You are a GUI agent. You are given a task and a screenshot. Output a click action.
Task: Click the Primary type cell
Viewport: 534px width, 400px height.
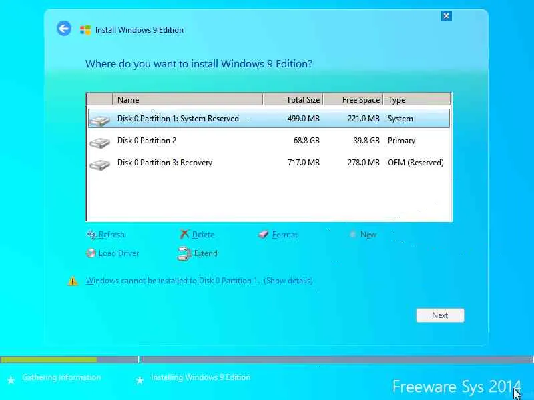pos(401,141)
